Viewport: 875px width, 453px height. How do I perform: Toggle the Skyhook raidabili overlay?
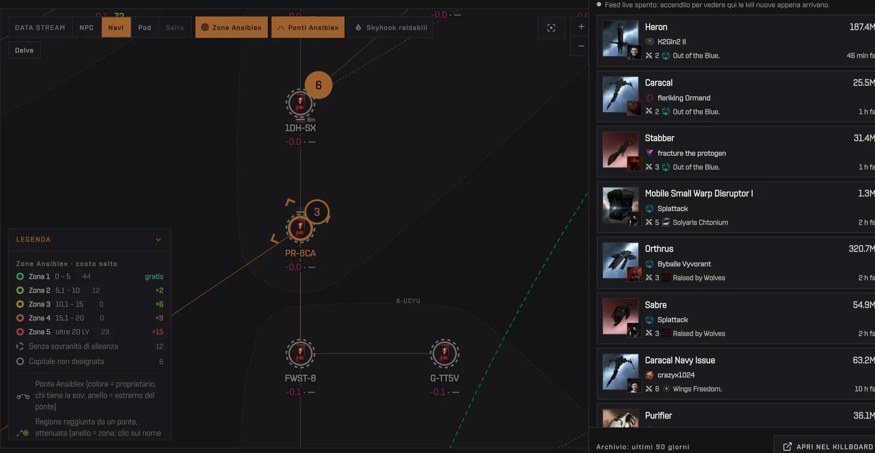pyautogui.click(x=391, y=27)
